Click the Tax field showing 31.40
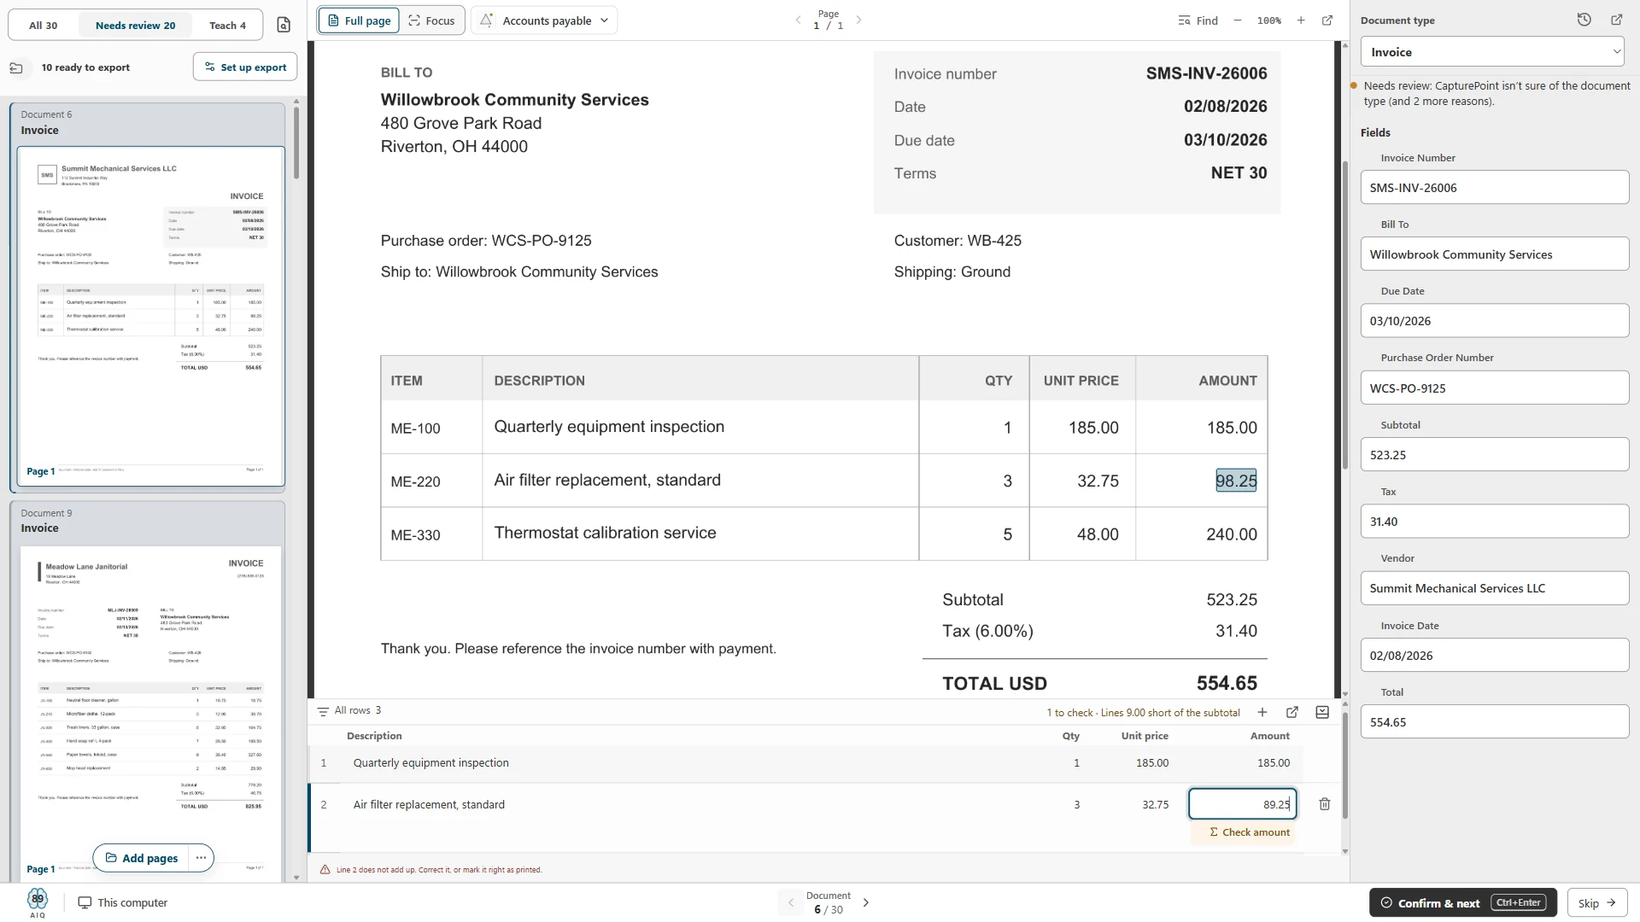Screen dimensions: 1640x922 1494,521
